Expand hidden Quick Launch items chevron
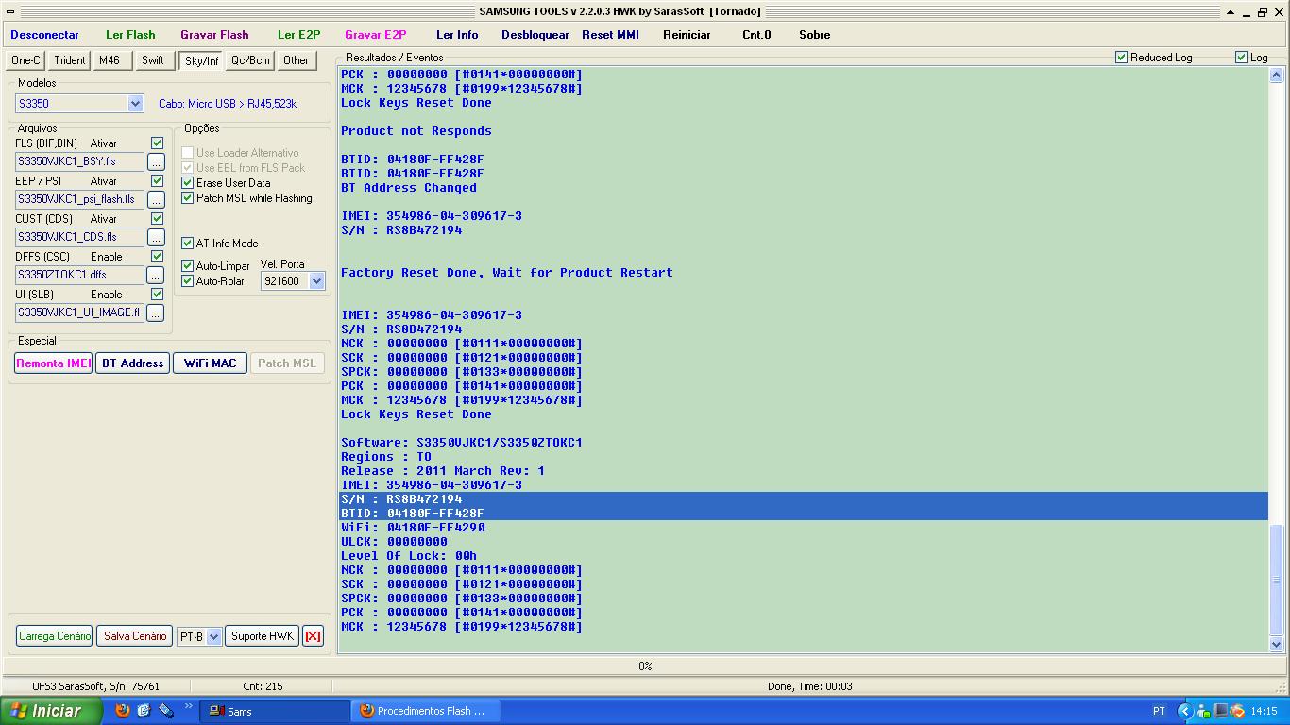Viewport: 1290px width, 725px height. coord(188,706)
